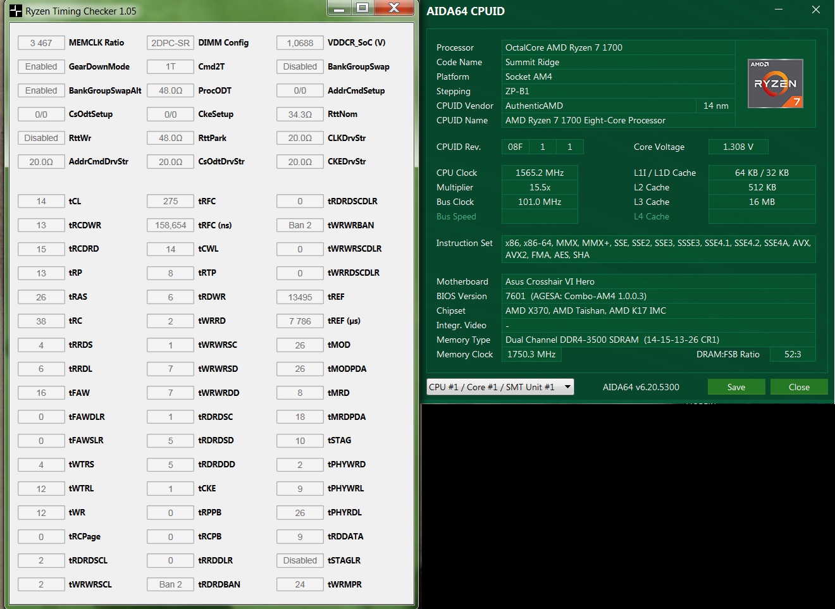This screenshot has height=609, width=835.
Task: Select the AddrCmdSetup value field
Action: 300,90
